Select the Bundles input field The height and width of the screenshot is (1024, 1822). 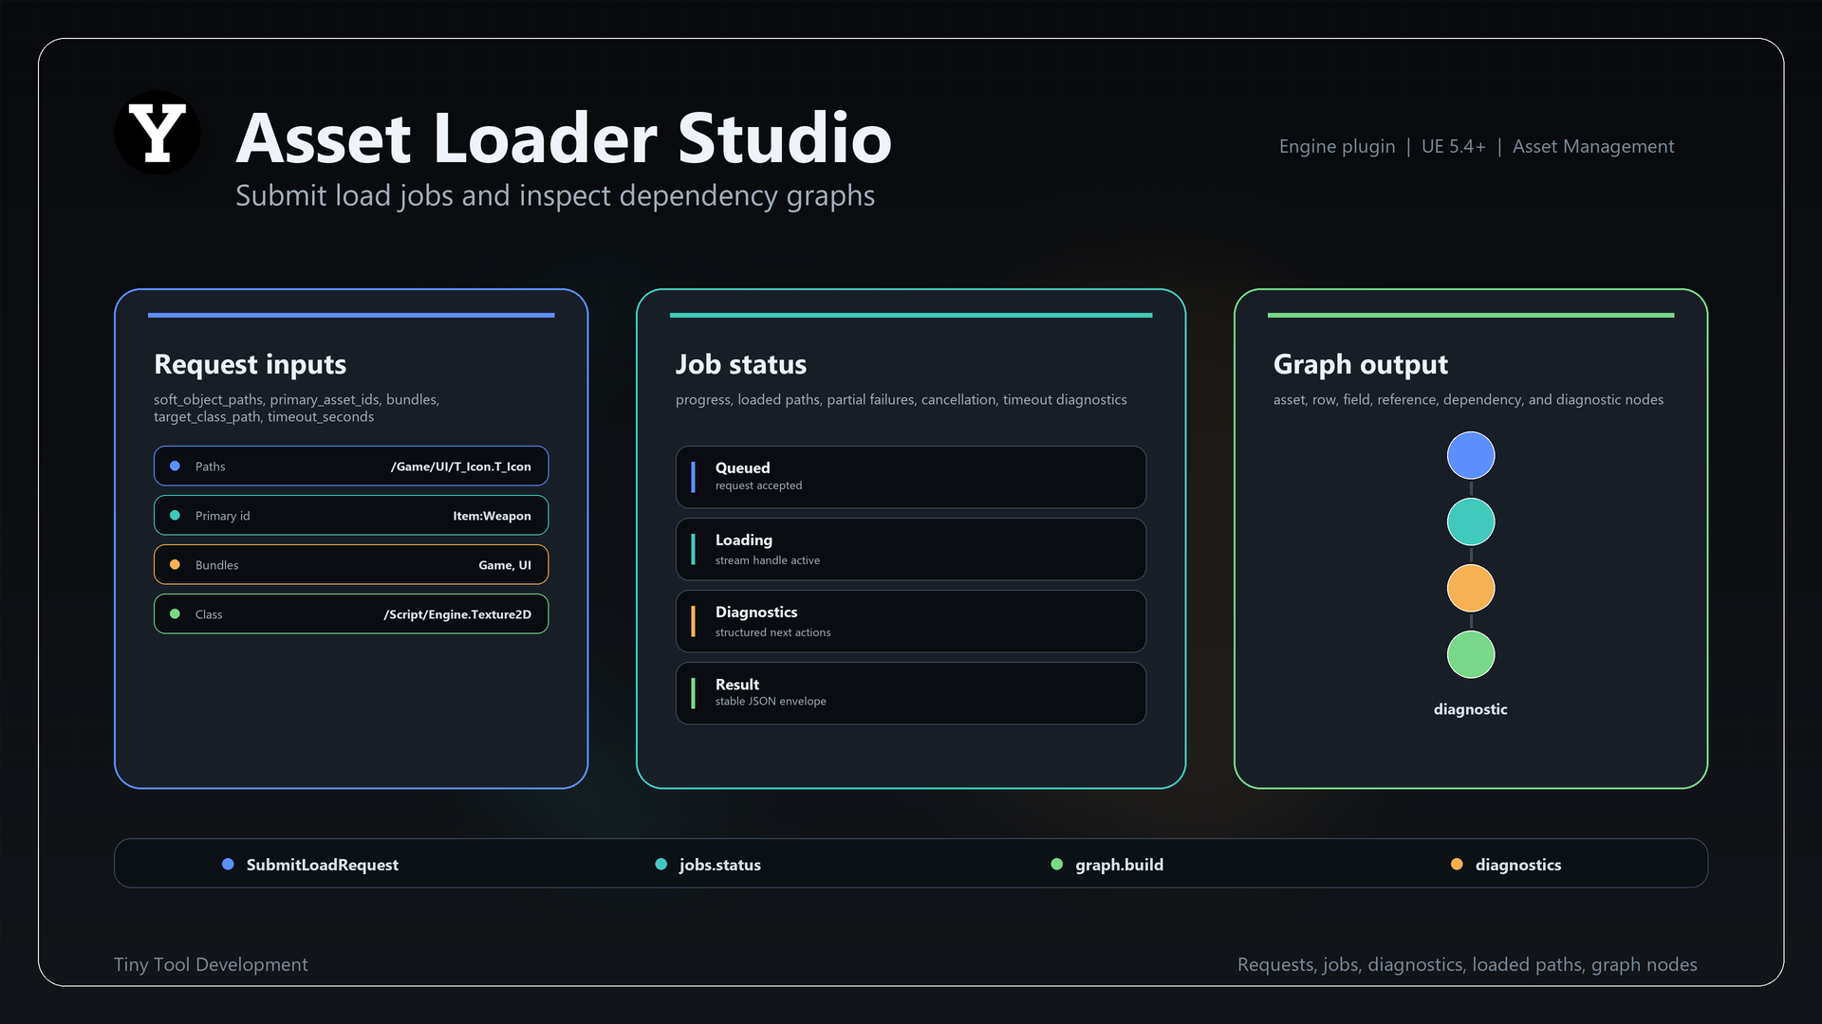[351, 564]
